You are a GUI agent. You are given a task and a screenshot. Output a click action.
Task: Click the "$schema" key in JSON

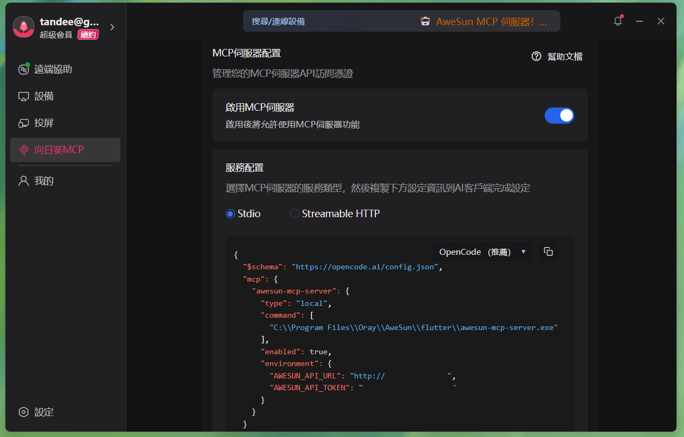point(263,267)
